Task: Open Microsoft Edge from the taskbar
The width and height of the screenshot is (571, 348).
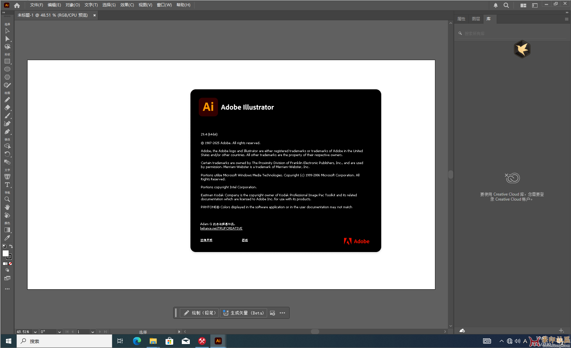Action: (137, 341)
